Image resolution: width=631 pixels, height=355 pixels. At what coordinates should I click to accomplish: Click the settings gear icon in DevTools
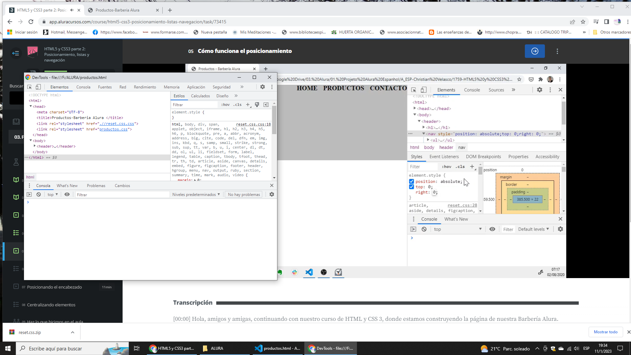(263, 87)
